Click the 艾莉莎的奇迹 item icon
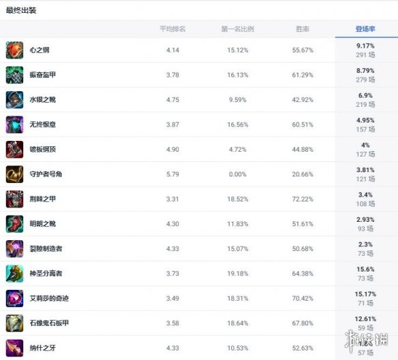Screen dimensions: 398x360 coord(14,299)
